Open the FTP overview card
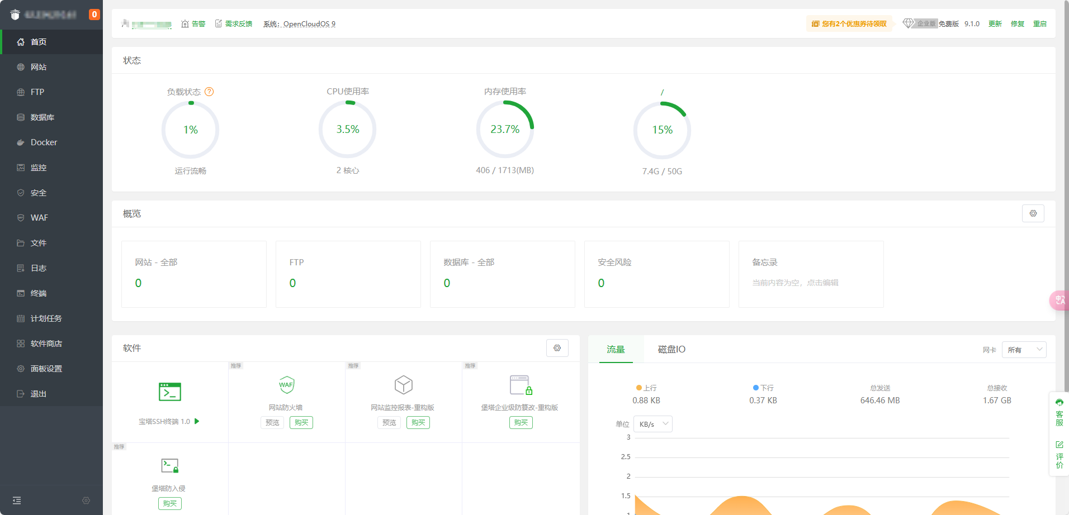 [x=348, y=274]
